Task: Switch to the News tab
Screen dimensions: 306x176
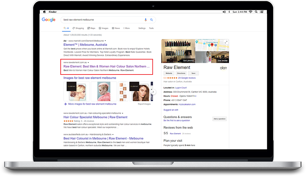Action: pyautogui.click(x=116, y=28)
